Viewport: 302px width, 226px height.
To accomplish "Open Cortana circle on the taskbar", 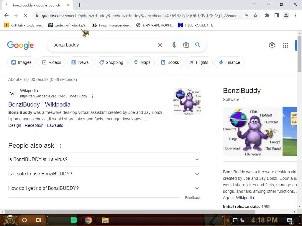I will 24,220.
